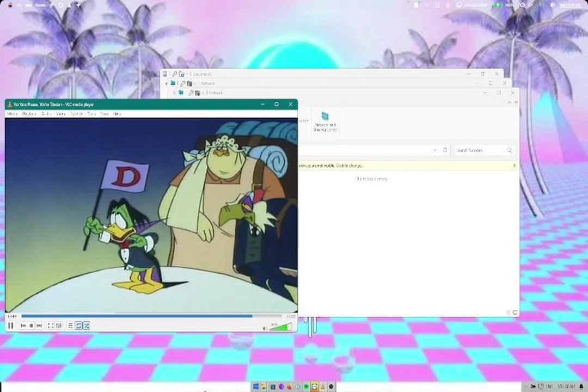Open the VLC Video menu
Screen dimensions: 588x392
click(x=61, y=114)
